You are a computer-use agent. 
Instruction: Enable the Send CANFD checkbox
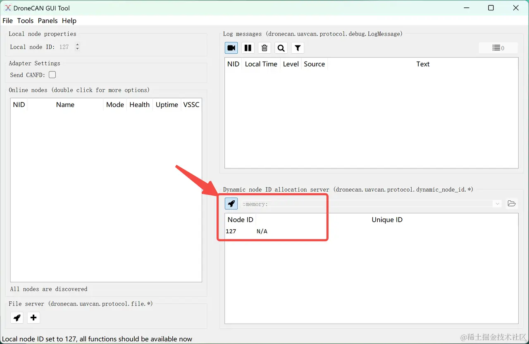click(52, 75)
